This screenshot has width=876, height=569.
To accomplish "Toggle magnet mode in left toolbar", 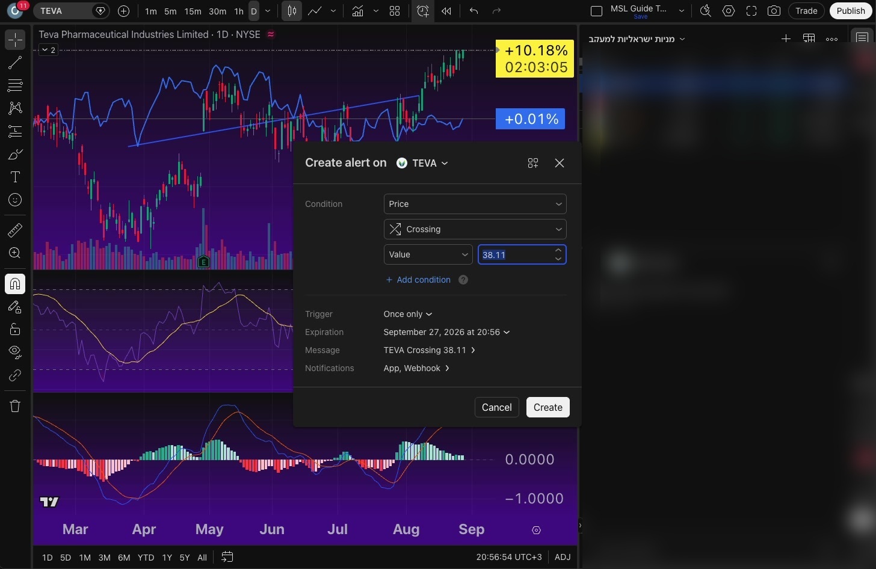I will tap(15, 284).
